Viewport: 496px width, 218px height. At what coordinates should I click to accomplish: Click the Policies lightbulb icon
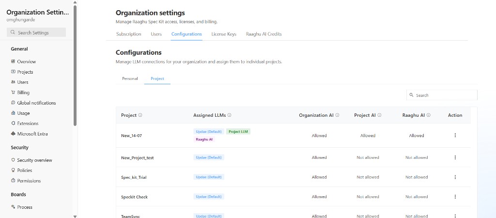tap(13, 170)
